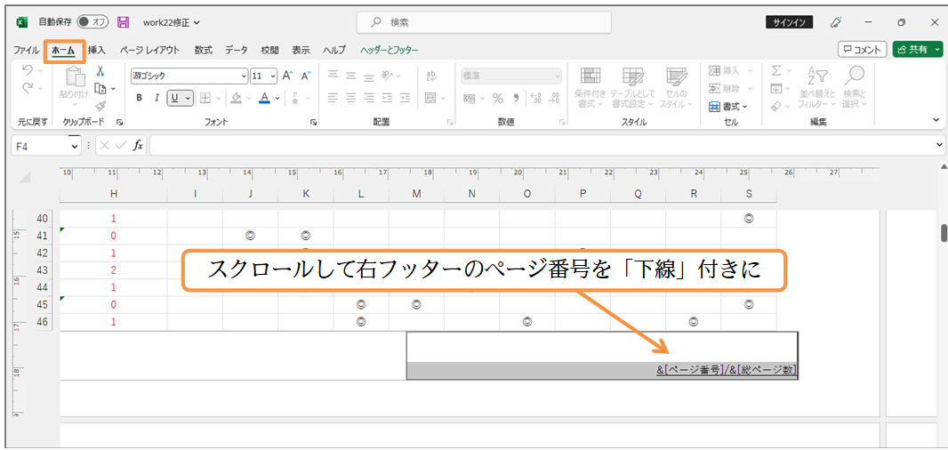
Task: Select row 46 header
Action: 43,322
